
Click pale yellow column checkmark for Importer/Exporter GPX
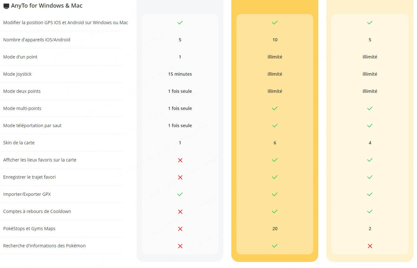tap(370, 194)
